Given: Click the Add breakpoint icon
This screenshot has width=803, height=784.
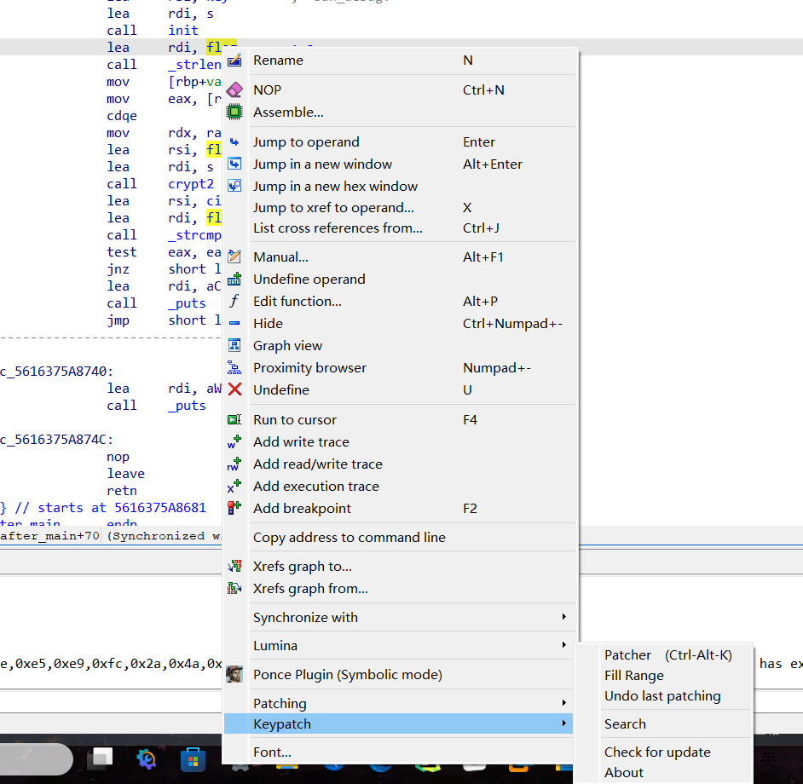Looking at the screenshot, I should [x=234, y=508].
